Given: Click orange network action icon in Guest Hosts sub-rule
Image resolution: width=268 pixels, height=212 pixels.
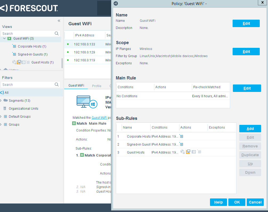Looking at the screenshot, I should click(x=188, y=152).
